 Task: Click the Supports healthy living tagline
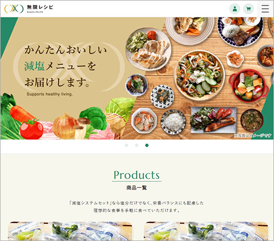coord(49,94)
